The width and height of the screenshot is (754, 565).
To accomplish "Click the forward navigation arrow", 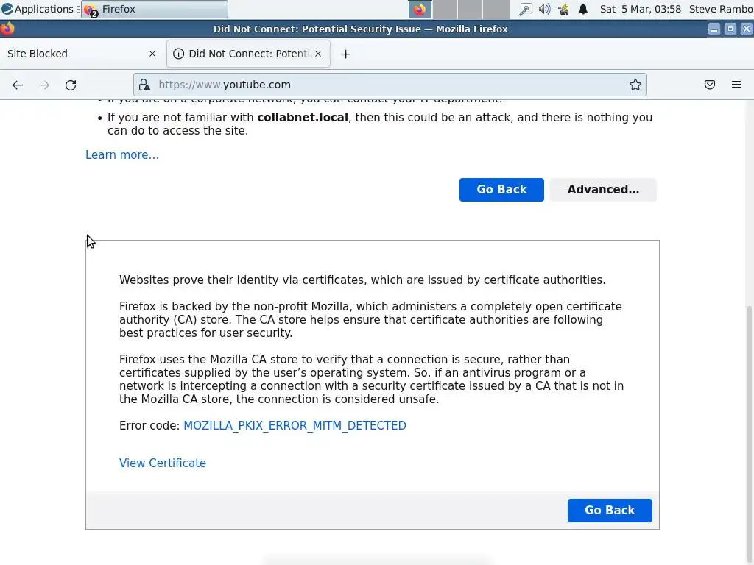I will pos(44,85).
